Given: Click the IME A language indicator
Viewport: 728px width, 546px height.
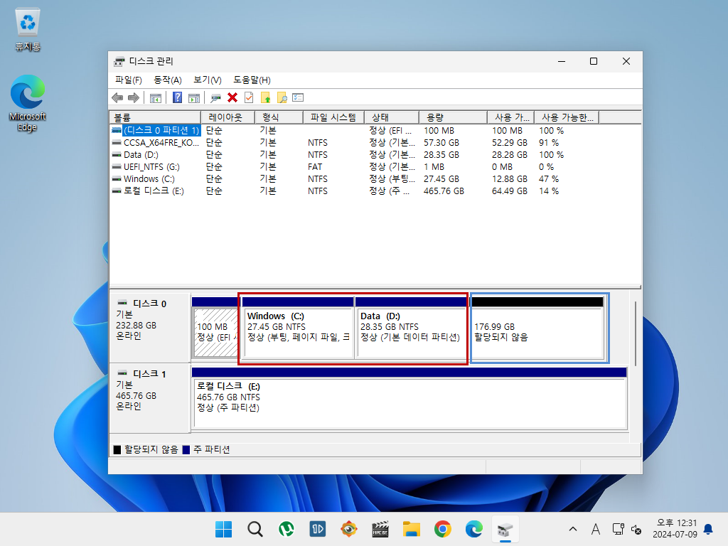Looking at the screenshot, I should pos(596,529).
